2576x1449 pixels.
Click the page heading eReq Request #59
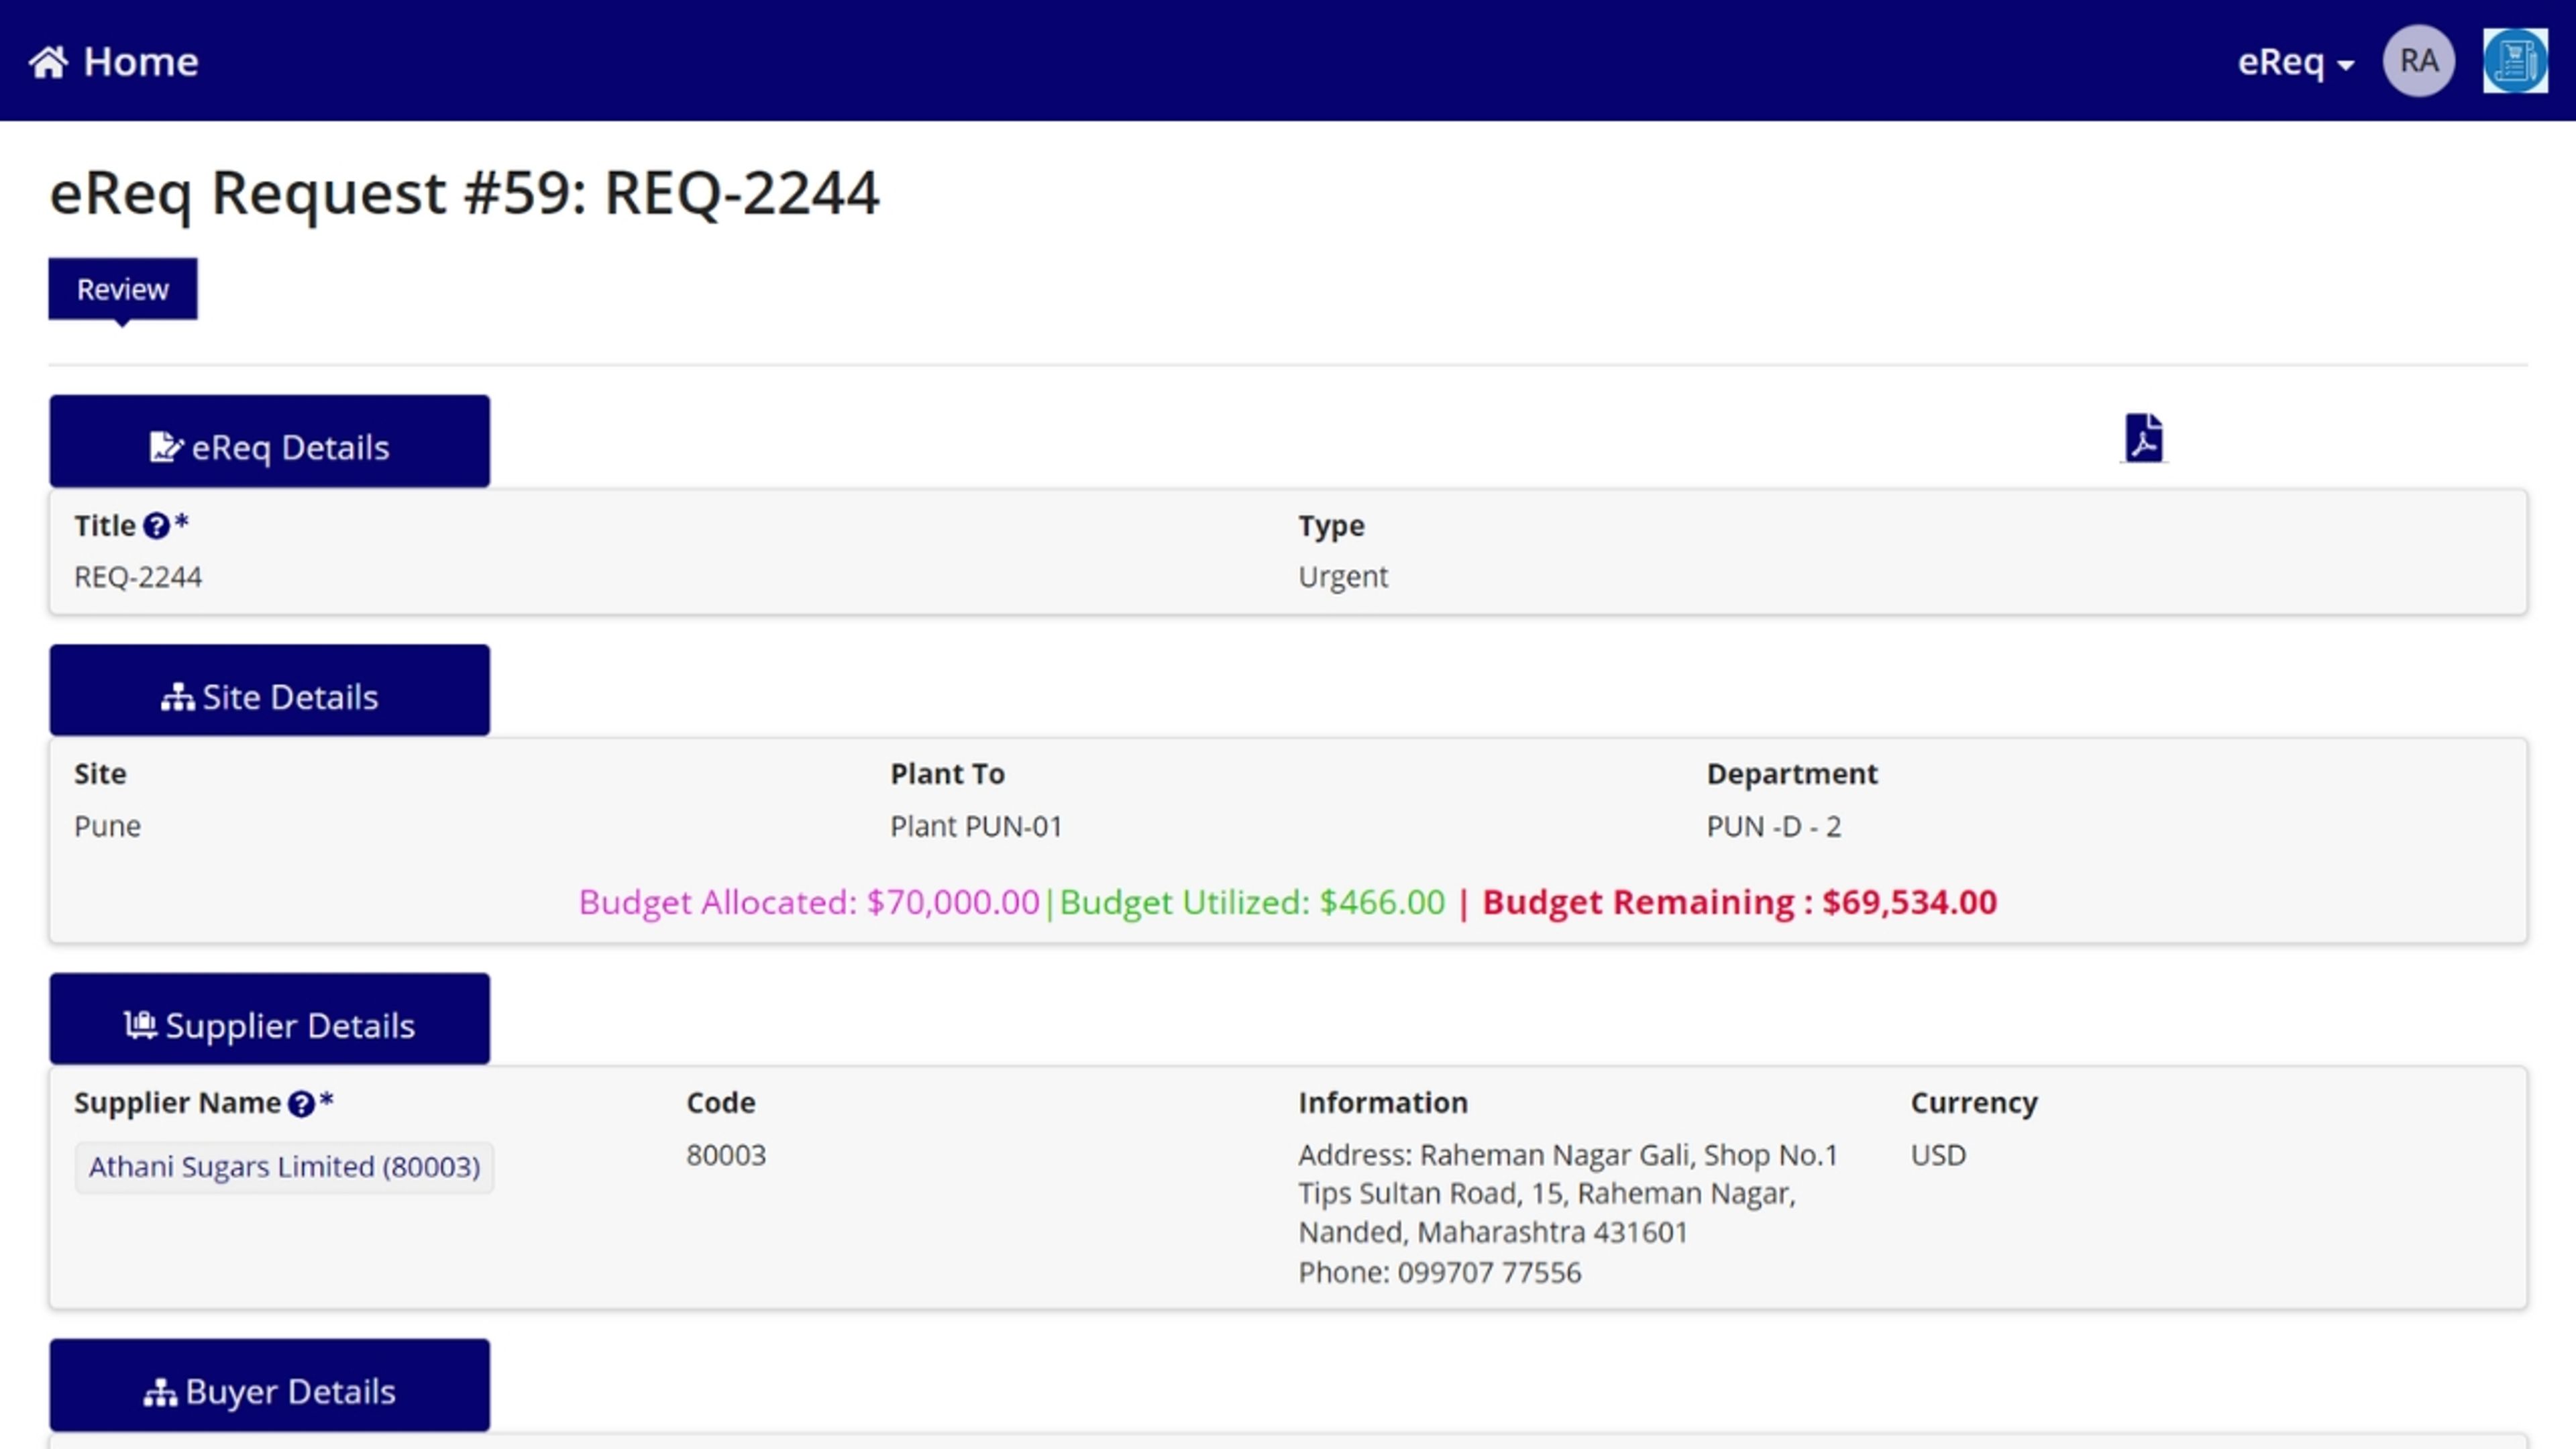click(x=465, y=192)
